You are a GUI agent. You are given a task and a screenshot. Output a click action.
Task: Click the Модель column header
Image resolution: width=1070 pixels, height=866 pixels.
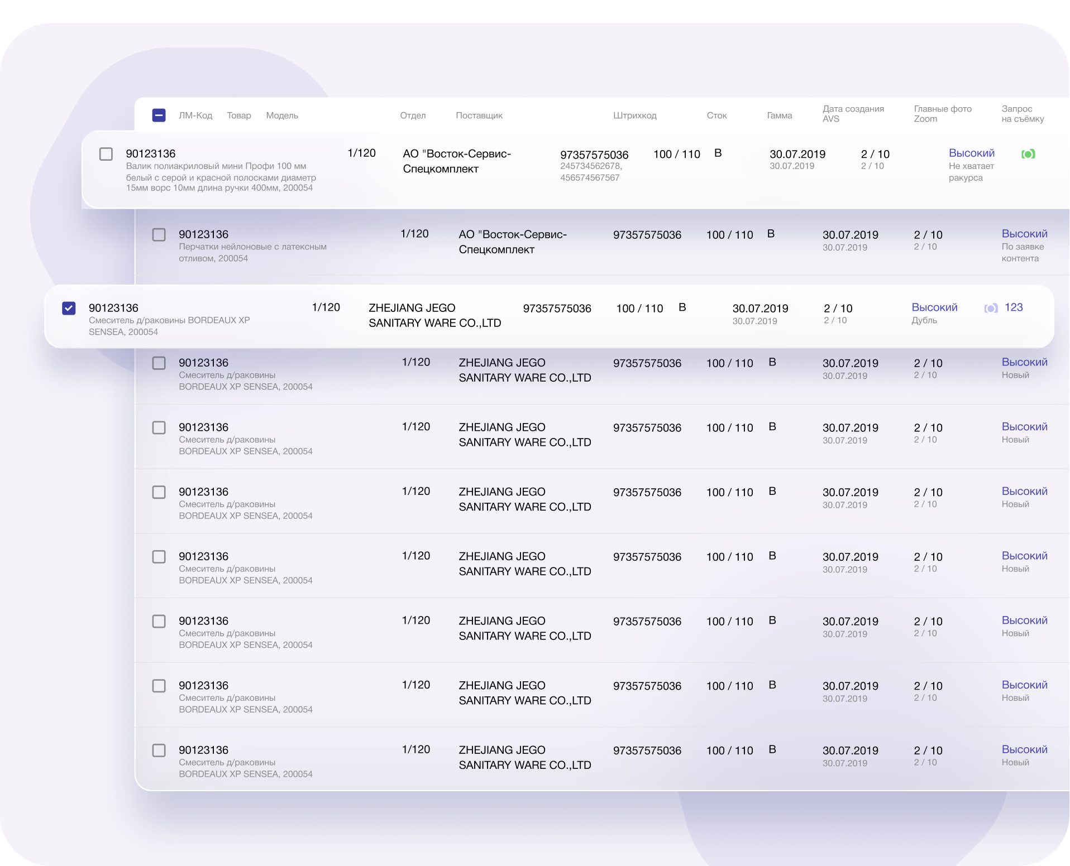[x=281, y=116]
